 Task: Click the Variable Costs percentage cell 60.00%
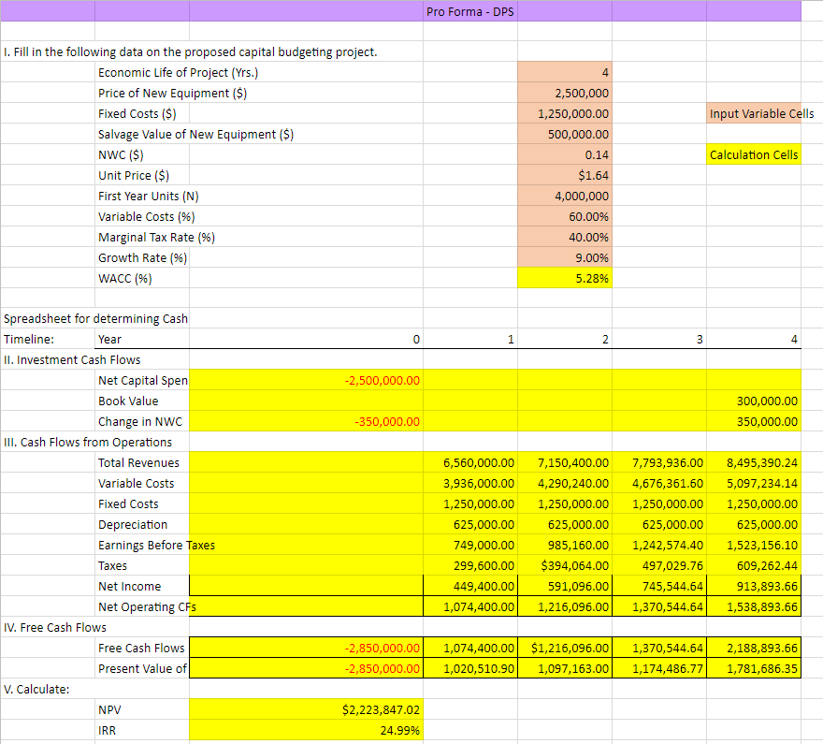[565, 217]
